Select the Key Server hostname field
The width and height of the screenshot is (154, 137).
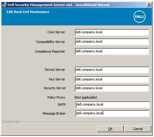tap(112, 80)
